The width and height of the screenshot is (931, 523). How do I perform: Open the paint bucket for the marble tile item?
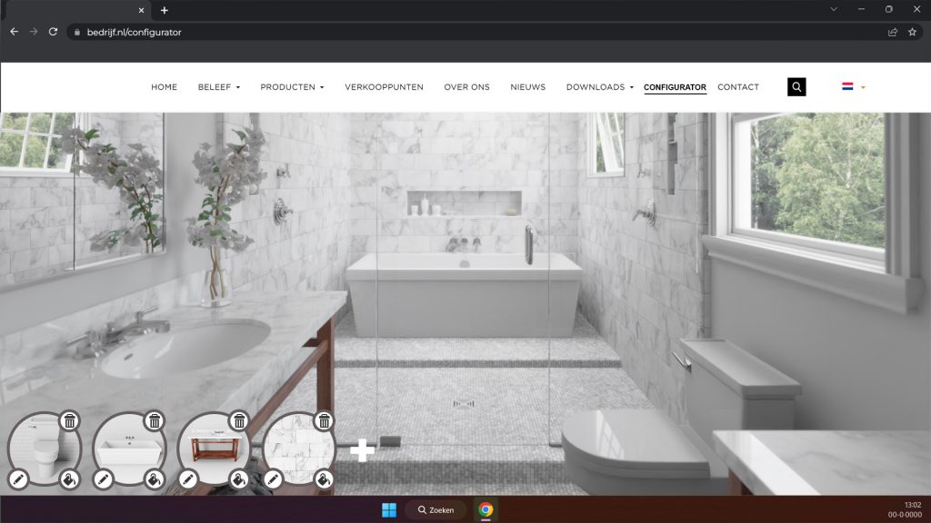click(325, 479)
